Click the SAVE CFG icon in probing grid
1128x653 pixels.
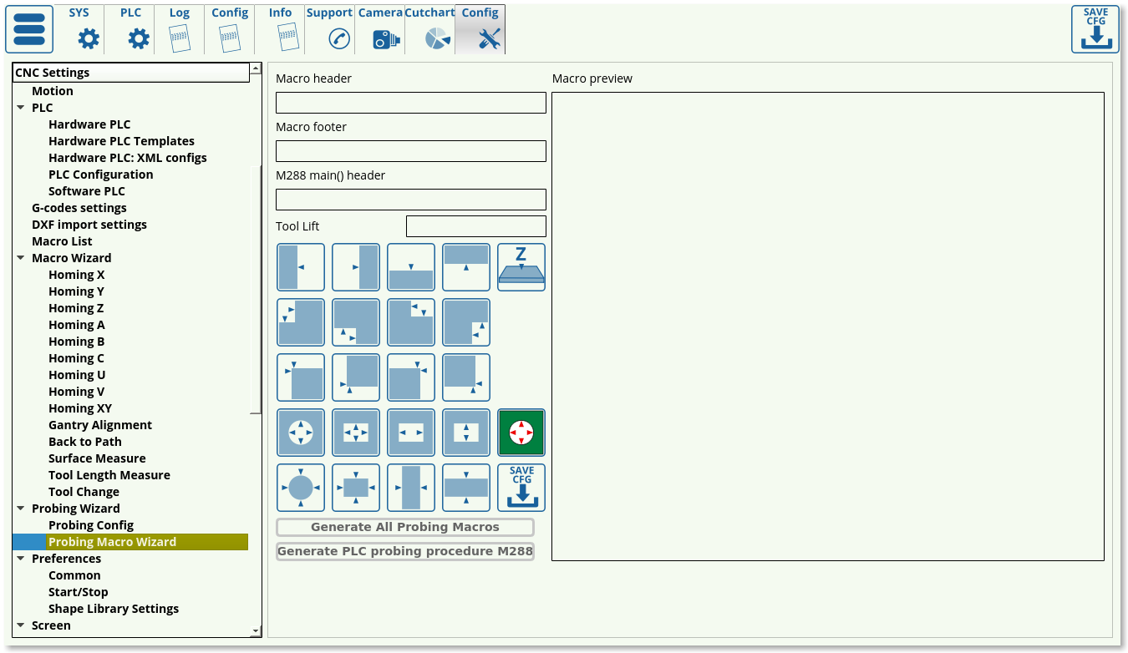[521, 488]
